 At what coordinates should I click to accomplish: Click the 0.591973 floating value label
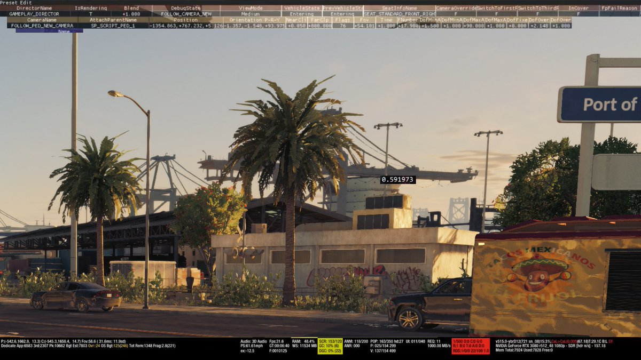tap(398, 180)
